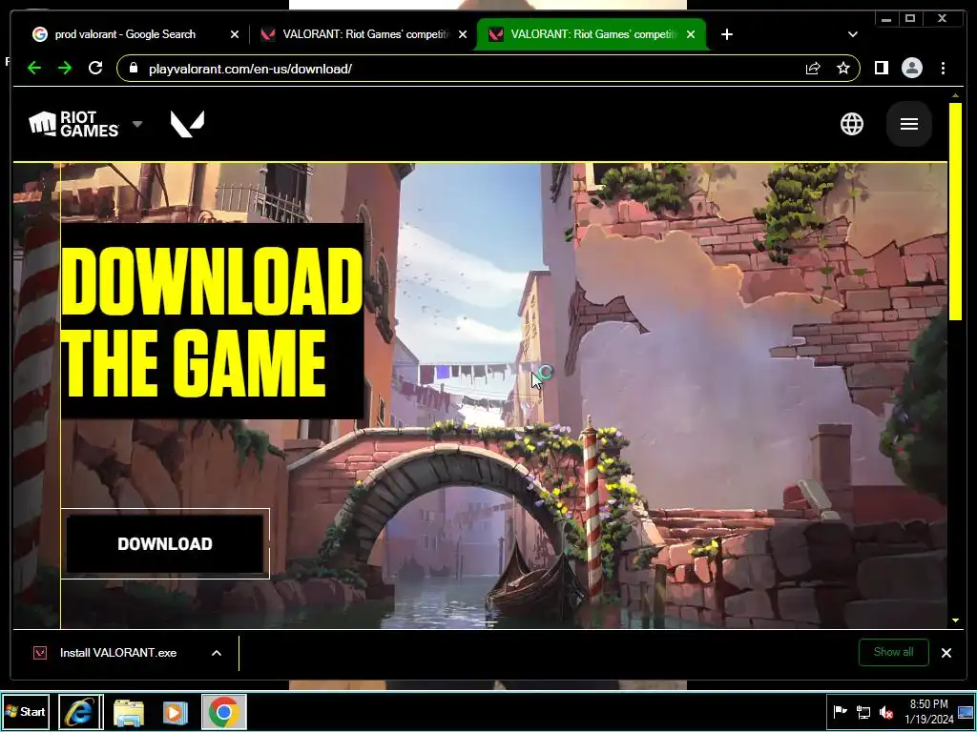This screenshot has height=732, width=977.
Task: Close the active VALORANT tab
Action: coord(691,35)
